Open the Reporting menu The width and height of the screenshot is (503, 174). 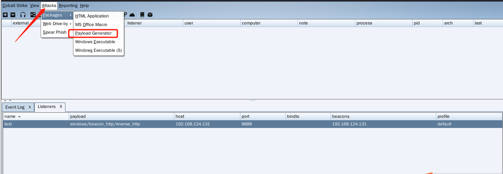click(68, 5)
